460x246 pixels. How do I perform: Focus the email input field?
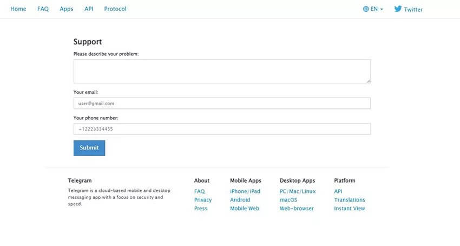click(222, 103)
